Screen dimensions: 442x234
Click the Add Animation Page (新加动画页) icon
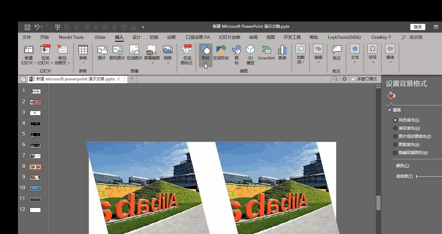pos(62,49)
